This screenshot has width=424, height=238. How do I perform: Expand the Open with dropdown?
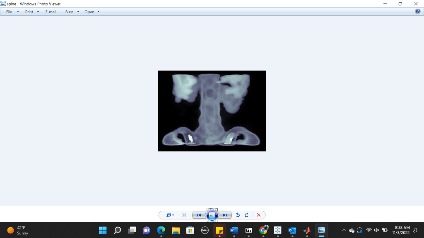pyautogui.click(x=98, y=12)
